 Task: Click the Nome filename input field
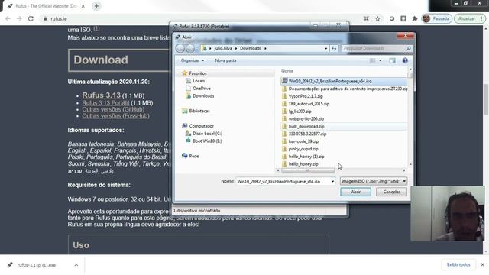(283, 181)
